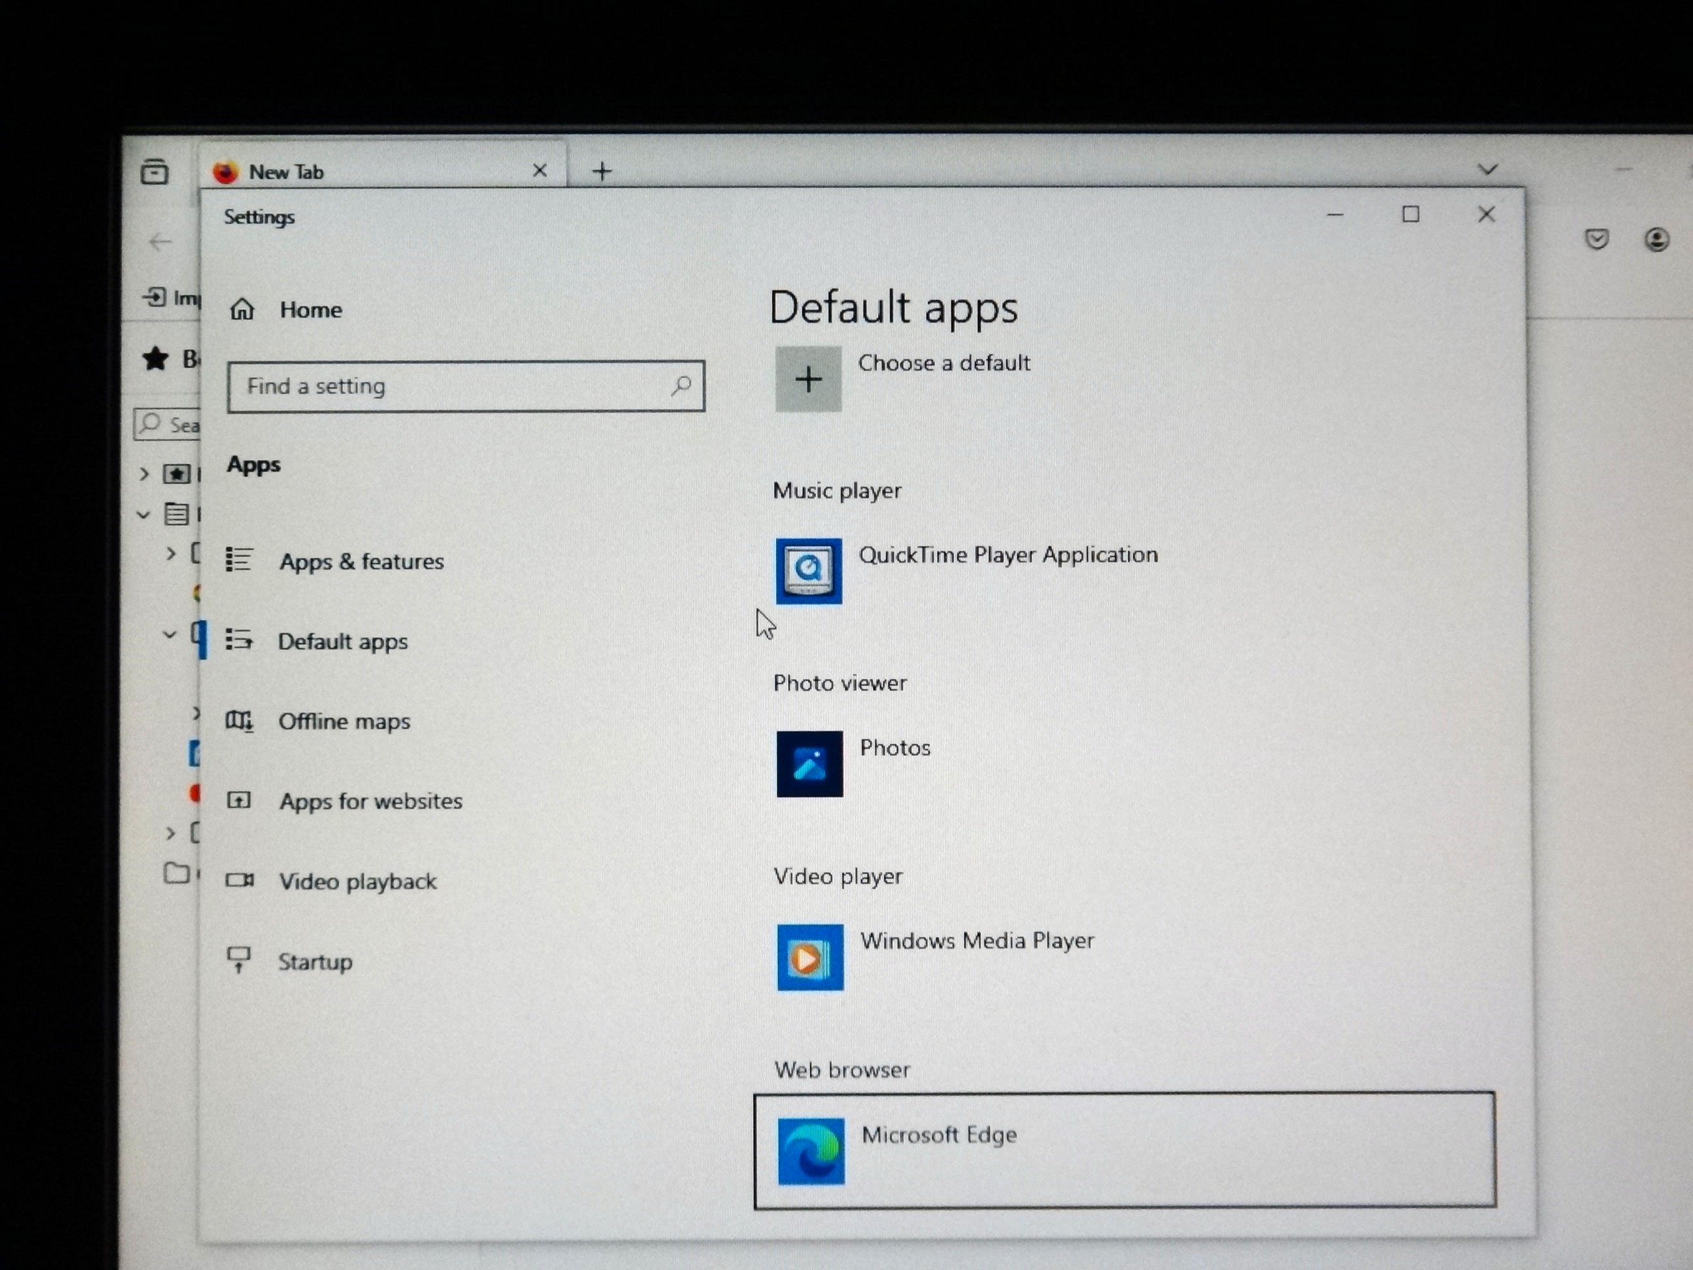
Task: Click the Windows Media Player icon
Action: click(x=811, y=957)
